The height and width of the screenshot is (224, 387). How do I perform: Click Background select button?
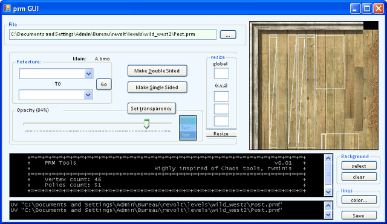click(359, 166)
